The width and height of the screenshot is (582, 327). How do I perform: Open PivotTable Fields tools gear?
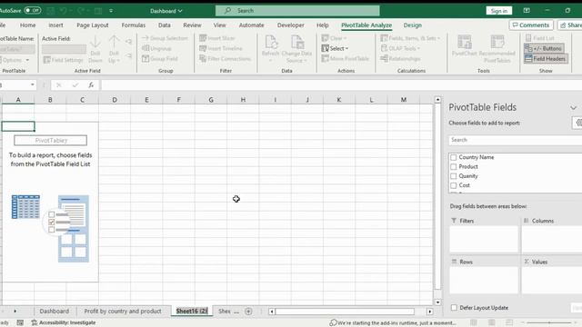[x=577, y=123]
